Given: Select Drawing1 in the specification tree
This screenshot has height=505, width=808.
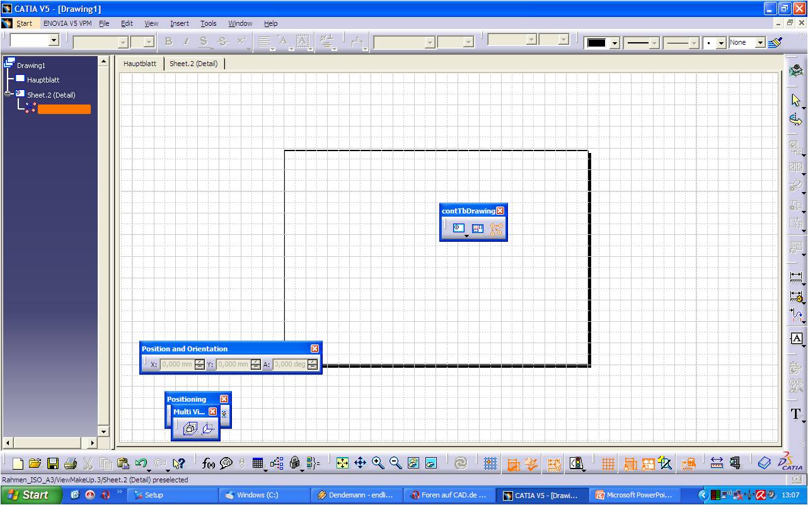Looking at the screenshot, I should click(31, 65).
